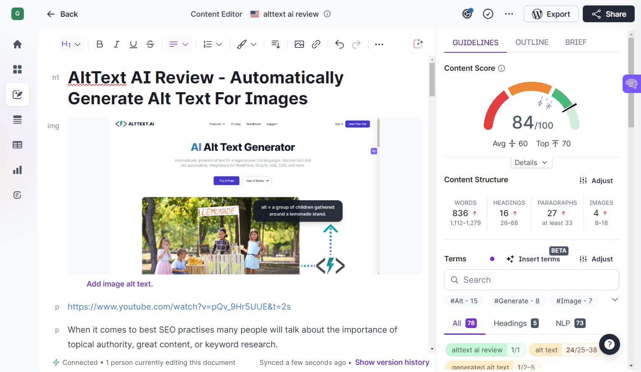Screen dimensions: 641x372
Task: Expand the hashtag term filters chevron
Action: point(615,300)
